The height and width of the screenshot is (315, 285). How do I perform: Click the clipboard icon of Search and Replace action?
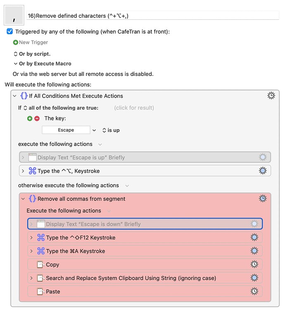coord(40,278)
